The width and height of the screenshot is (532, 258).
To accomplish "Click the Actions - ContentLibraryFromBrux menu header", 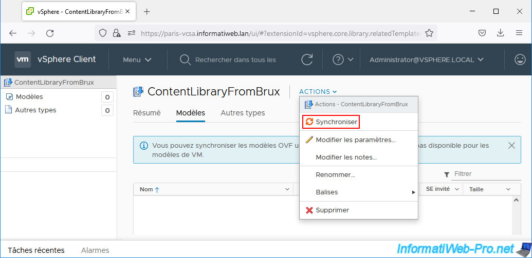I will click(x=359, y=104).
